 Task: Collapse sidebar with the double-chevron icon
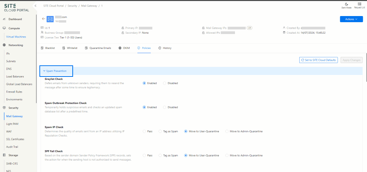pyautogui.click(x=36, y=6)
